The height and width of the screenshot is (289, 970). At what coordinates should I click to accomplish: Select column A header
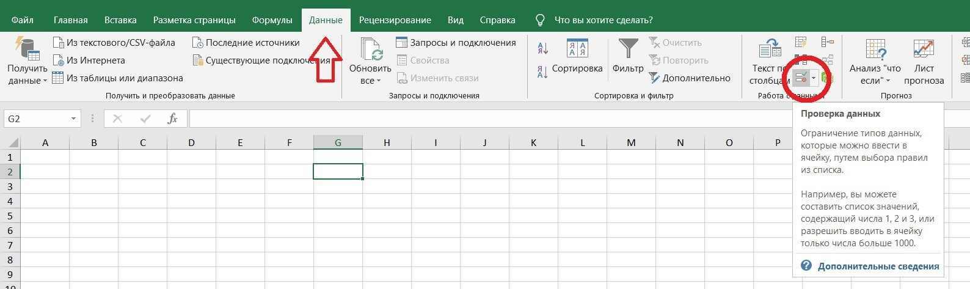click(x=45, y=143)
